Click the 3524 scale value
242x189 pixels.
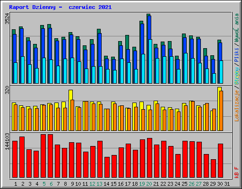pos(7,18)
